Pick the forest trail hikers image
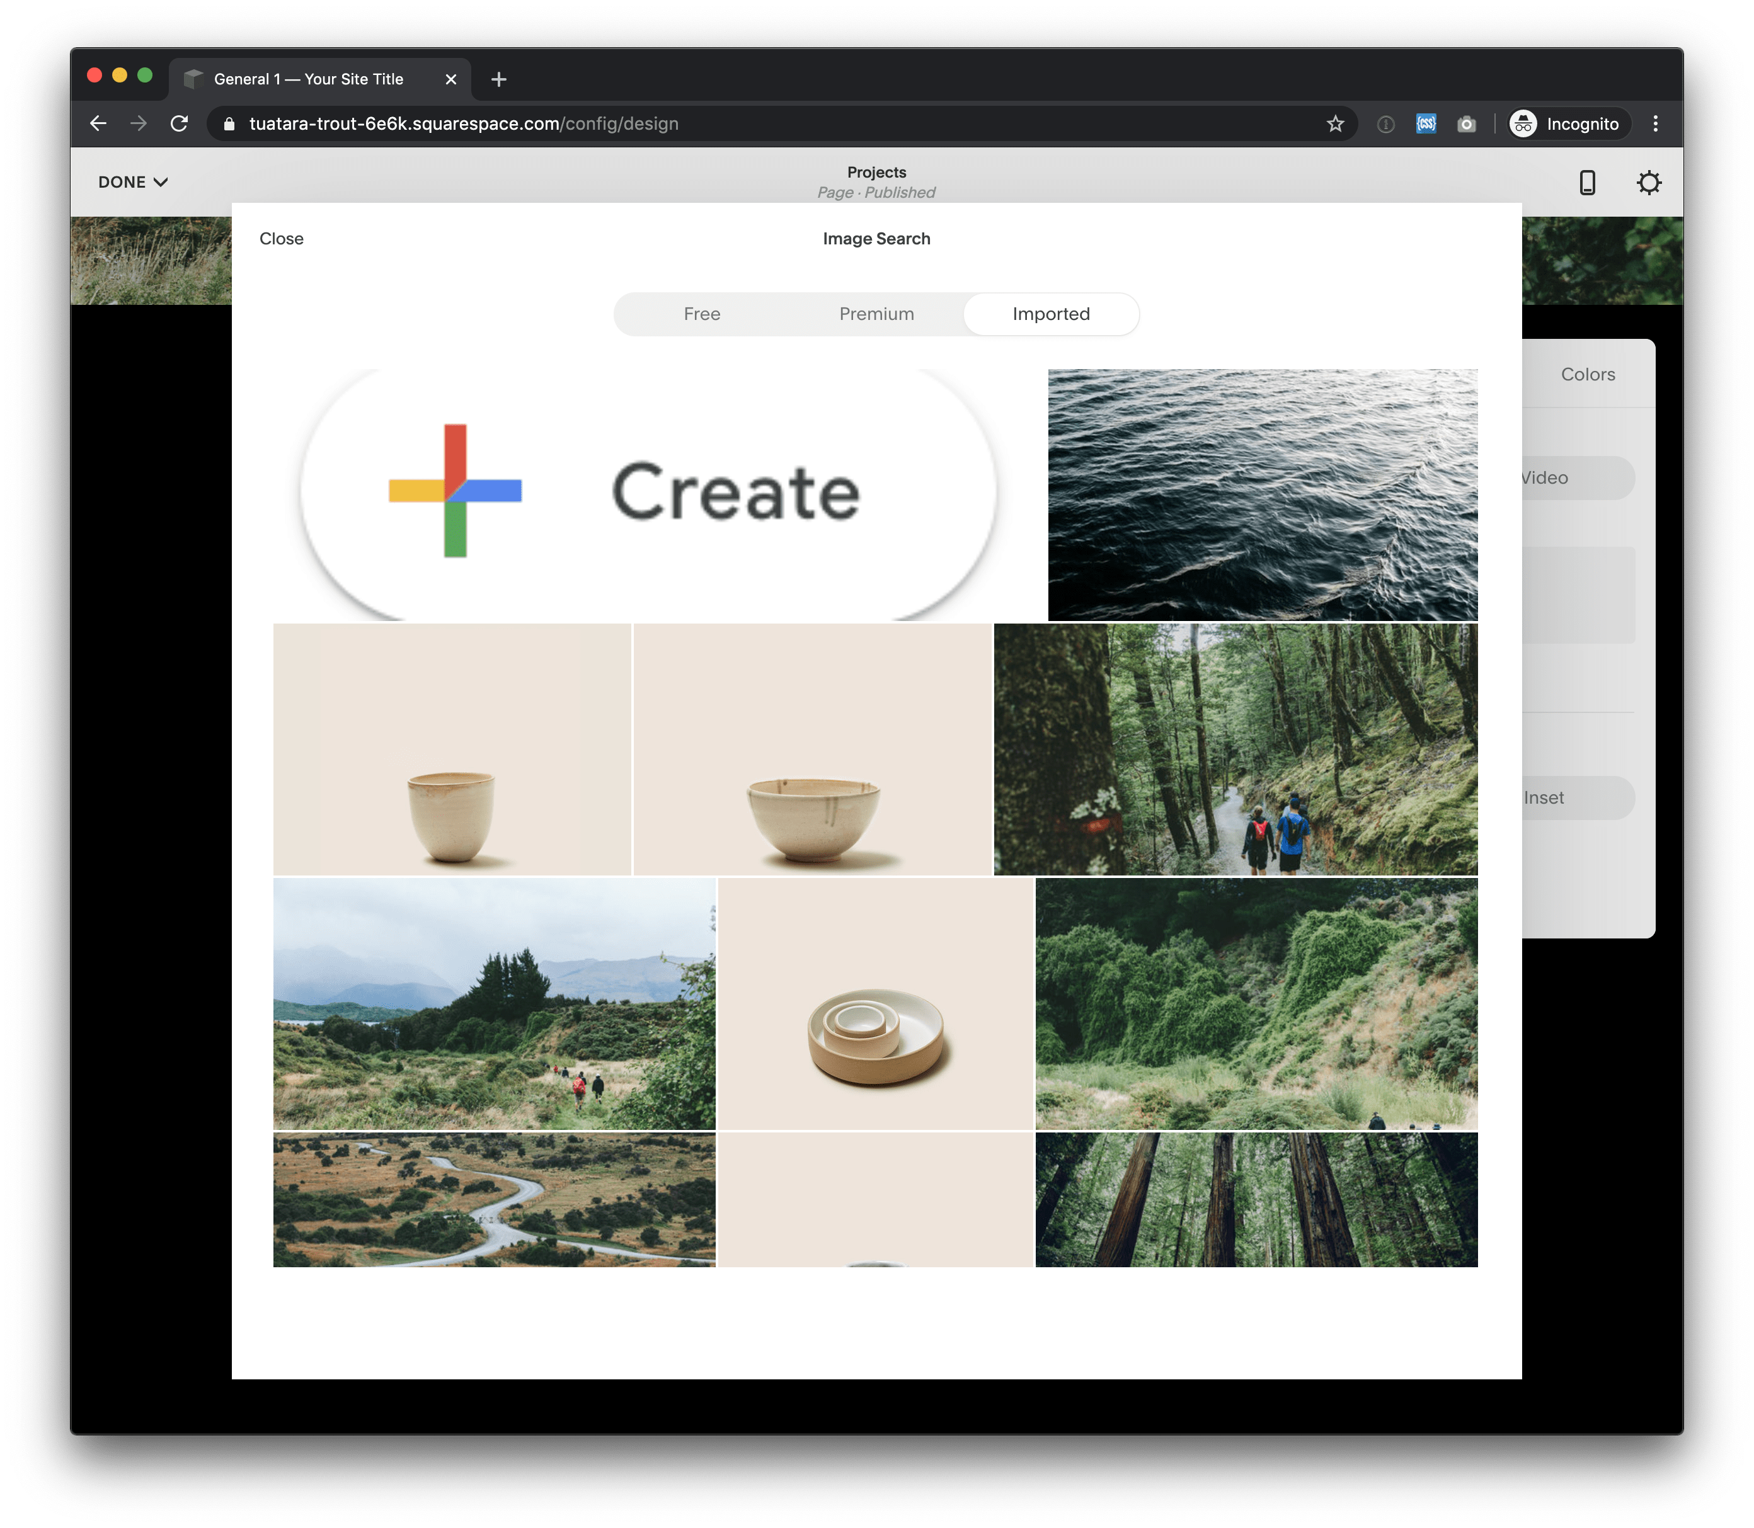The height and width of the screenshot is (1528, 1754). pyautogui.click(x=1235, y=749)
